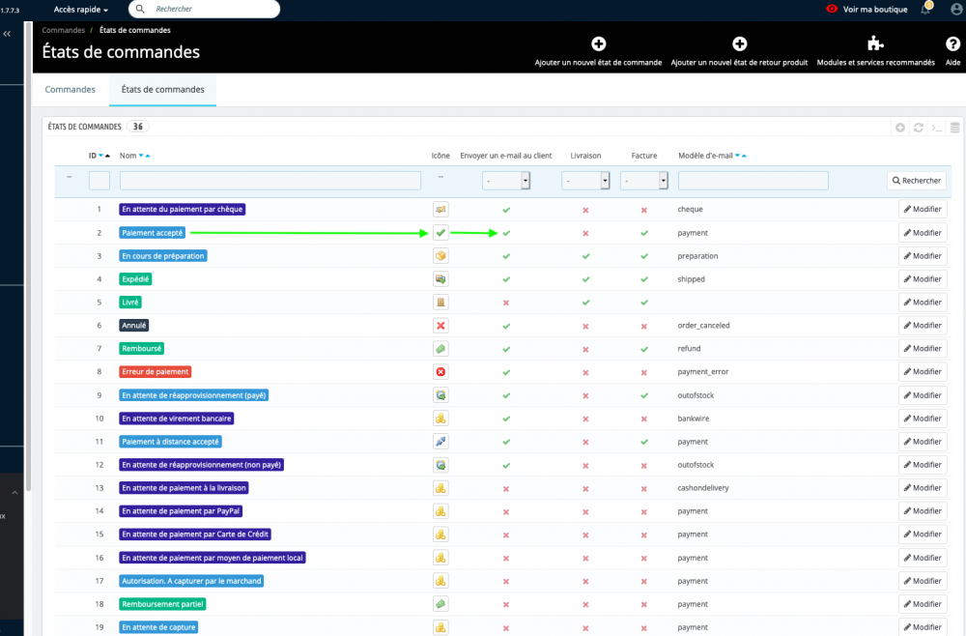Click the Nom filter input field
The height and width of the screenshot is (636, 966).
coord(270,180)
